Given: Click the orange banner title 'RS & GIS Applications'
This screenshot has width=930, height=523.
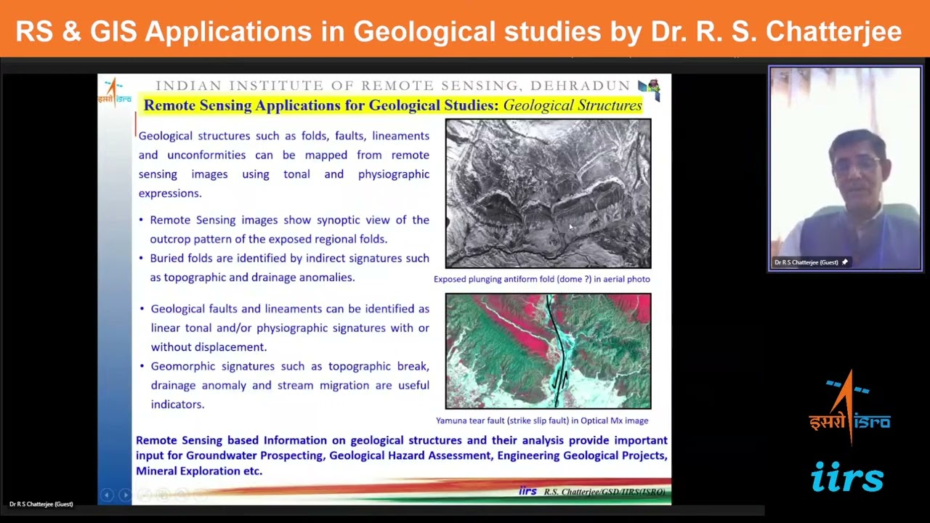Looking at the screenshot, I should (x=458, y=32).
